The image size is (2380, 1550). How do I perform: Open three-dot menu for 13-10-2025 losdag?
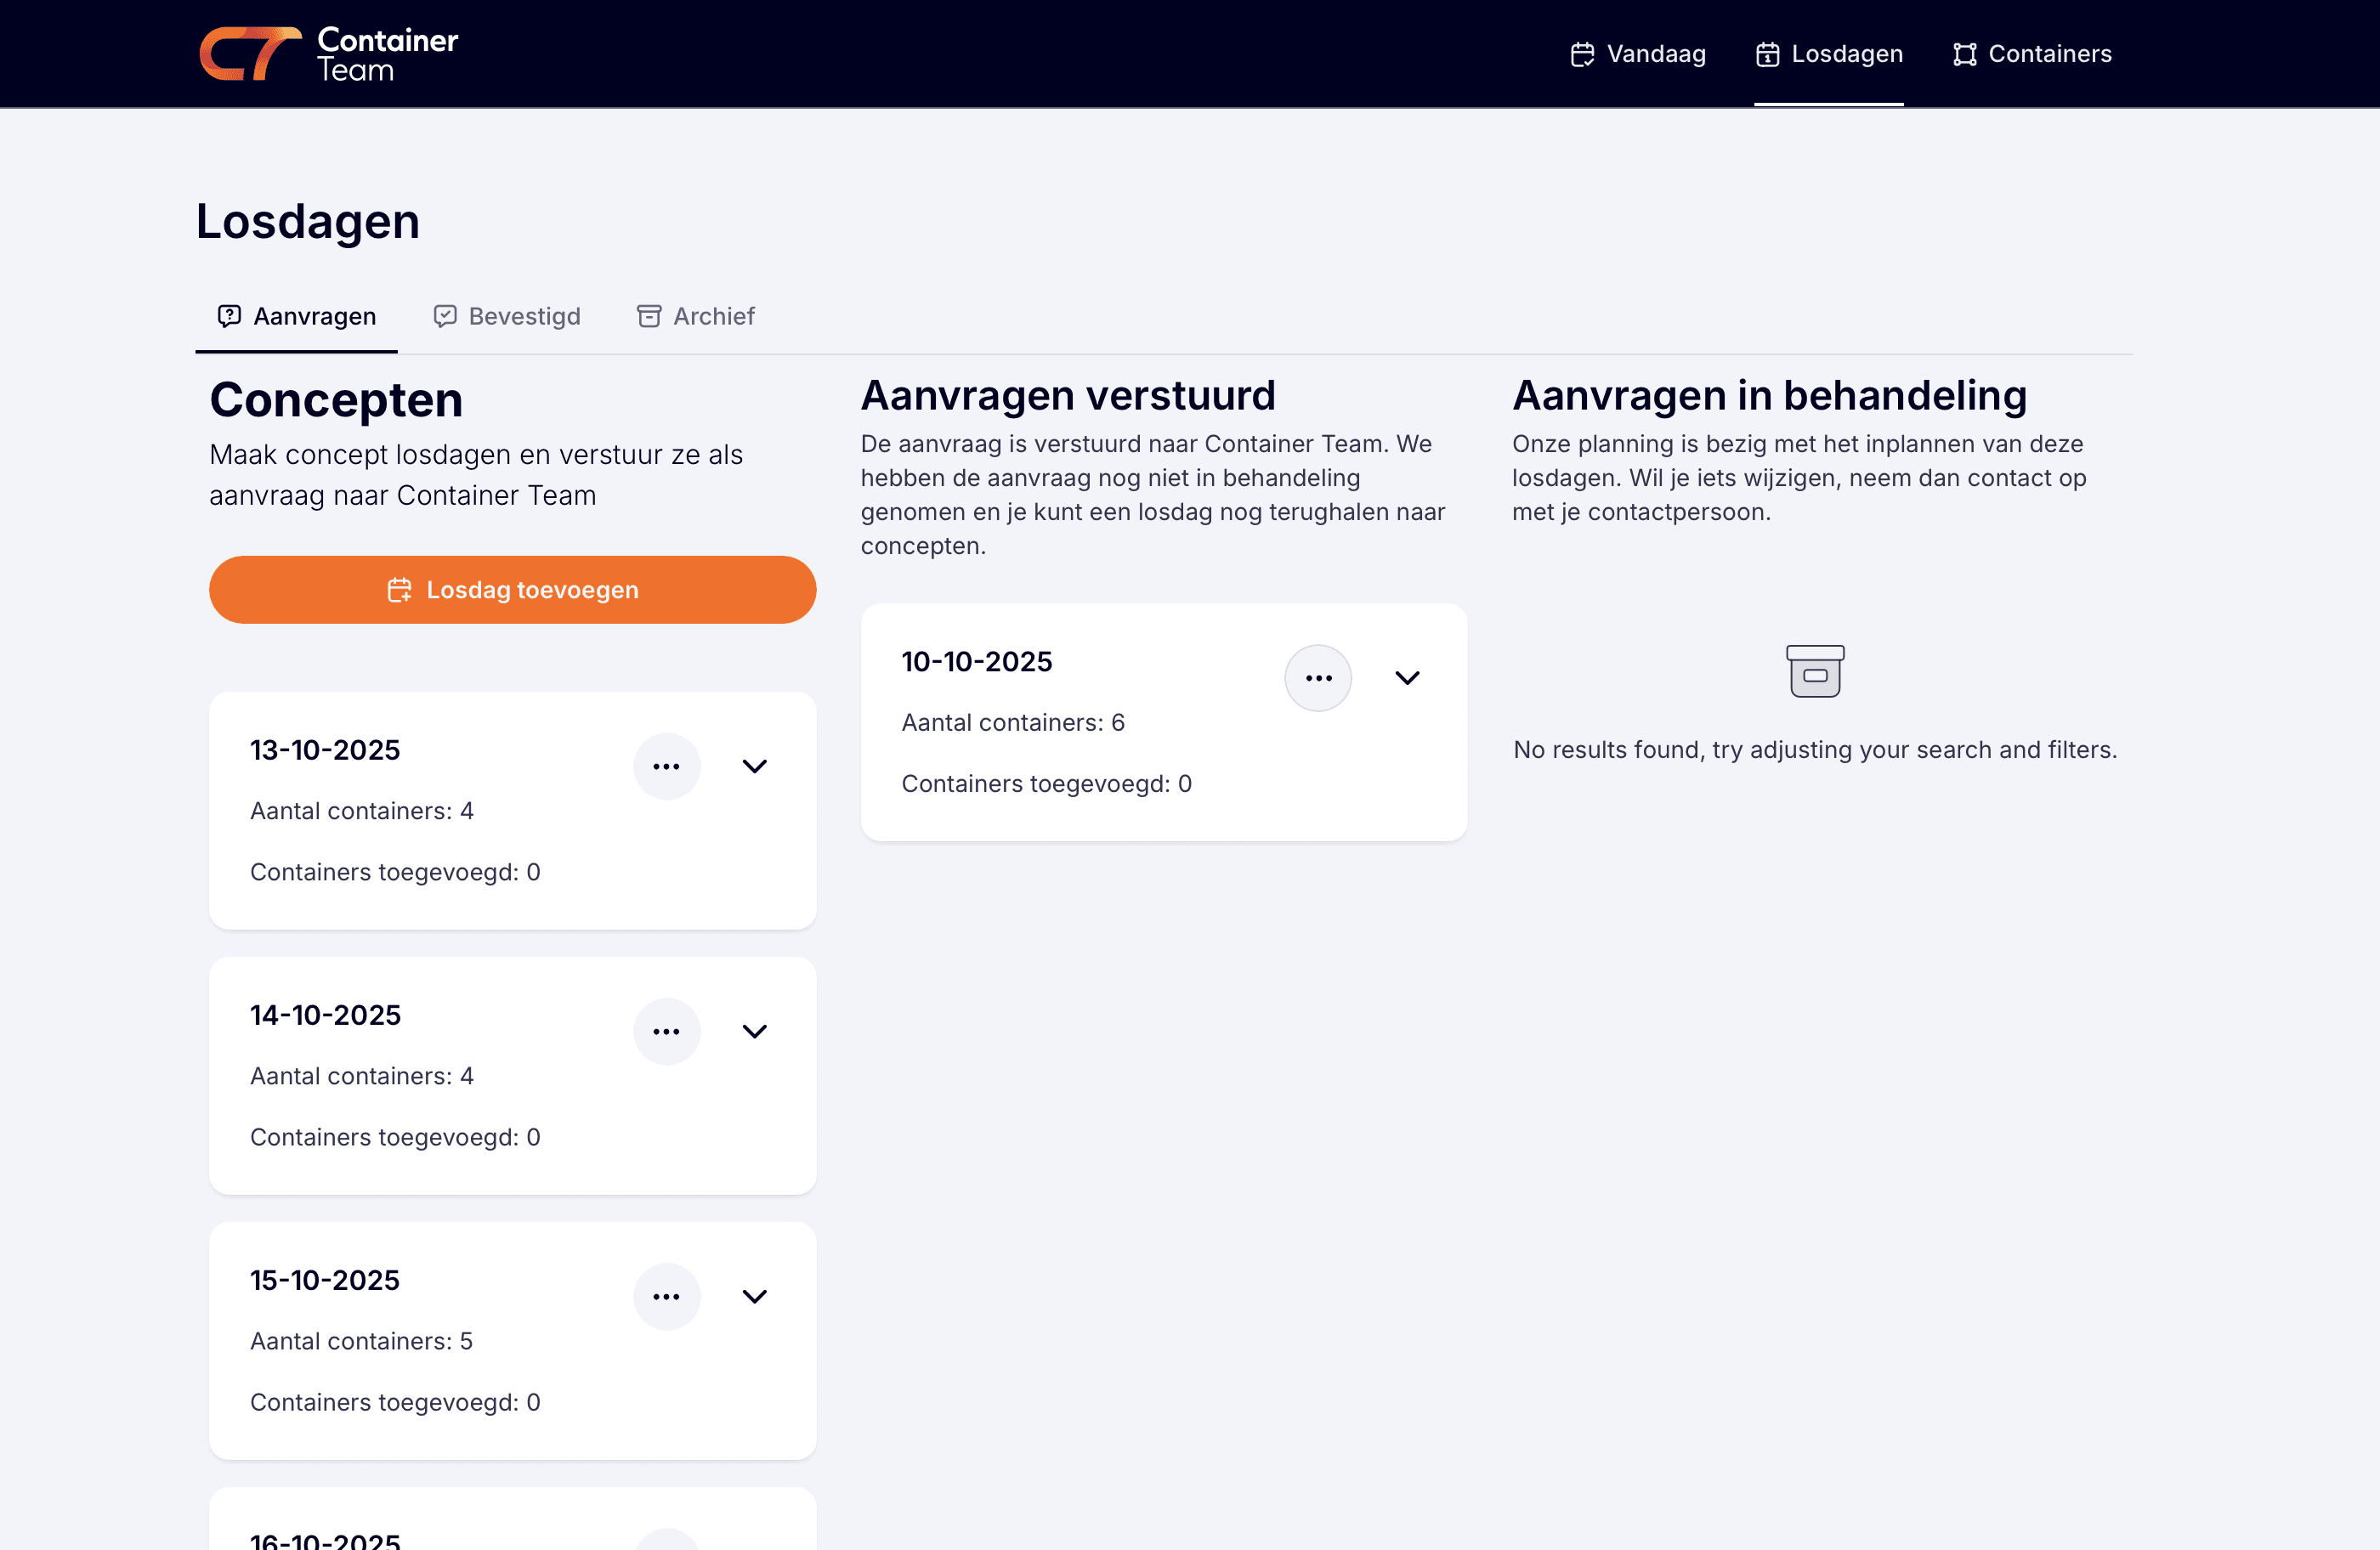pos(666,766)
